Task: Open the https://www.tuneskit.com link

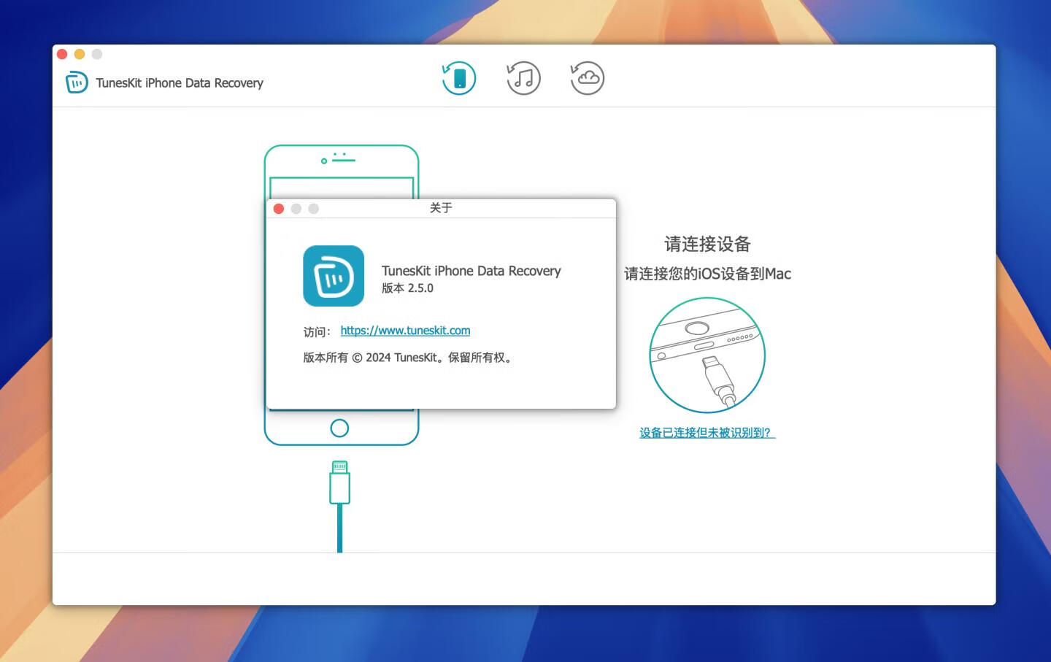Action: pos(405,331)
